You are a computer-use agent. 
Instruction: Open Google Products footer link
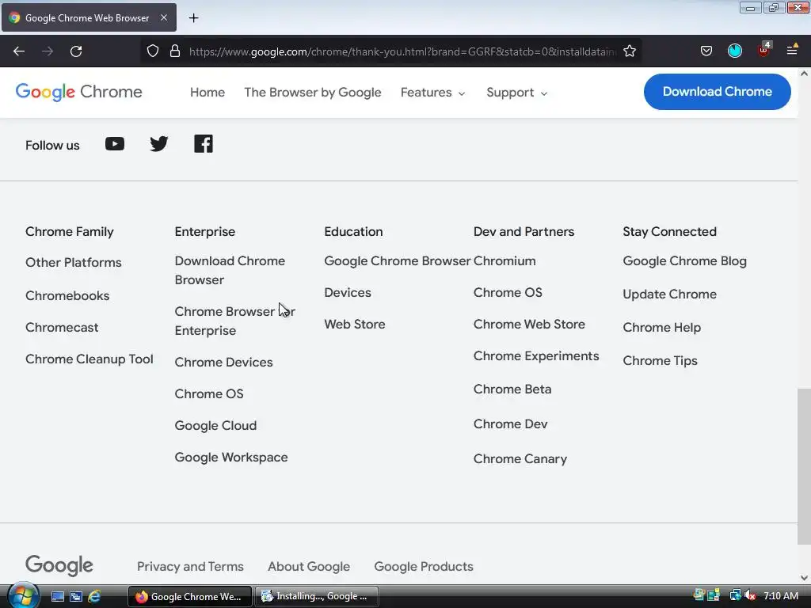pos(424,567)
